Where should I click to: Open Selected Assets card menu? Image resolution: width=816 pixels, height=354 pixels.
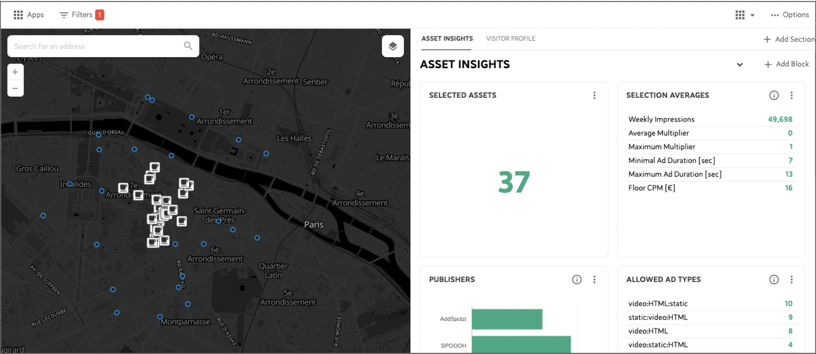tap(595, 95)
